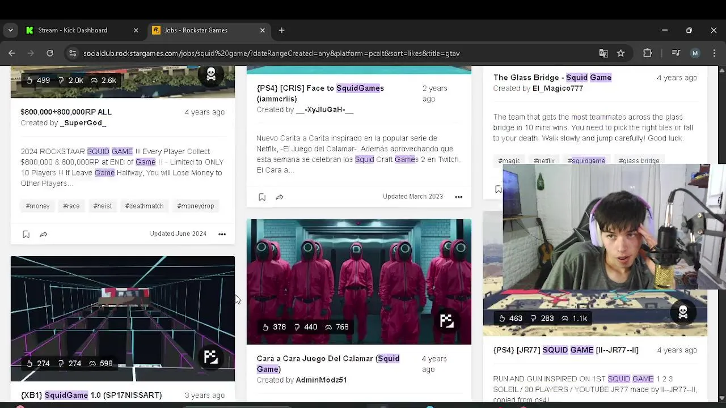Close the Stream - Kick Dashboard tab

pos(136,30)
